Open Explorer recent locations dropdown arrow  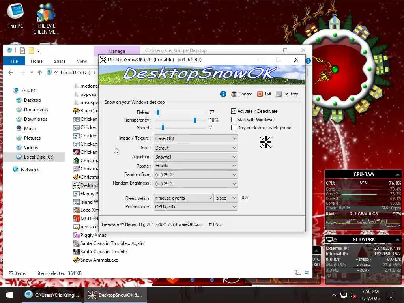[x=32, y=73]
